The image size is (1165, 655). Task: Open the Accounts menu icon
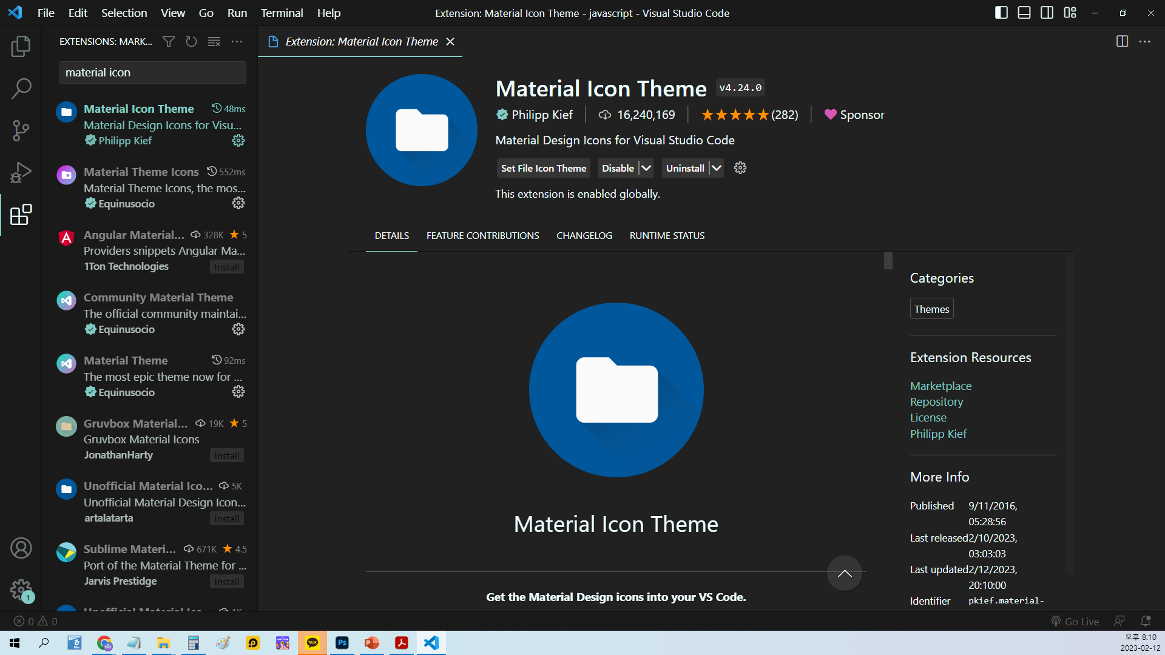click(x=21, y=548)
